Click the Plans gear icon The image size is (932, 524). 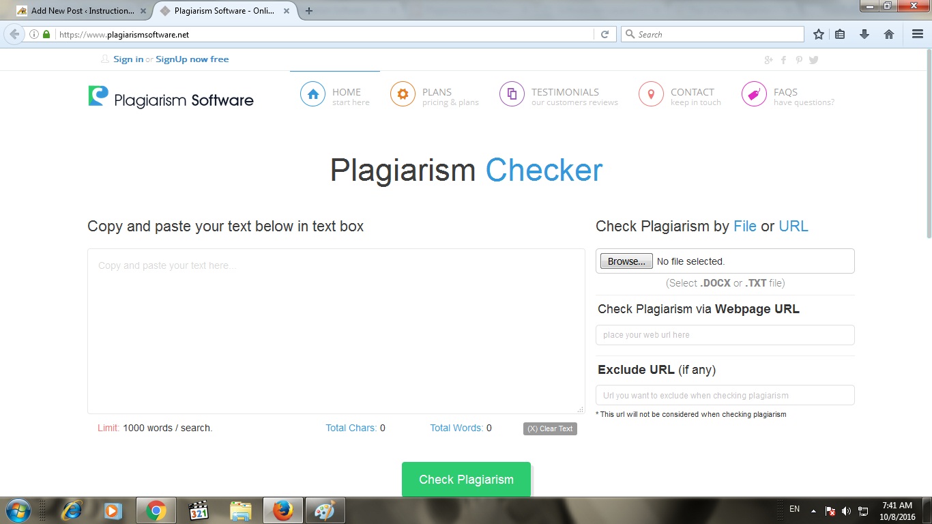[403, 94]
